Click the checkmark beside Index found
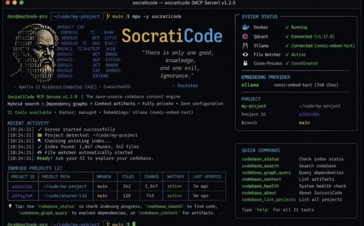 pos(40,146)
